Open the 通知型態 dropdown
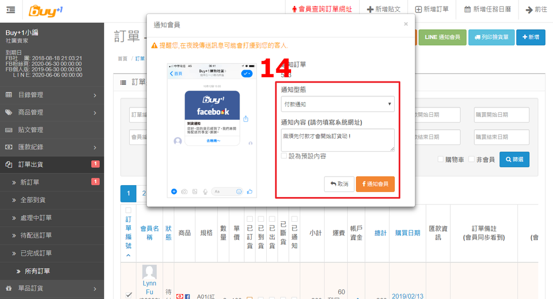 338,104
